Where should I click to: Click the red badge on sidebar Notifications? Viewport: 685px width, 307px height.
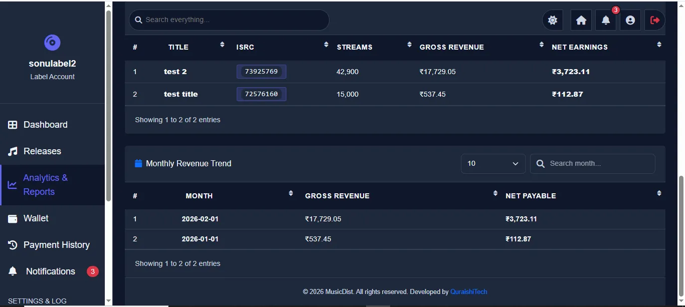pyautogui.click(x=92, y=271)
